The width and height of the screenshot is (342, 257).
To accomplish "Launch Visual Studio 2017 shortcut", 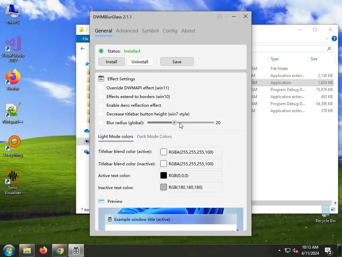I will point(13,49).
